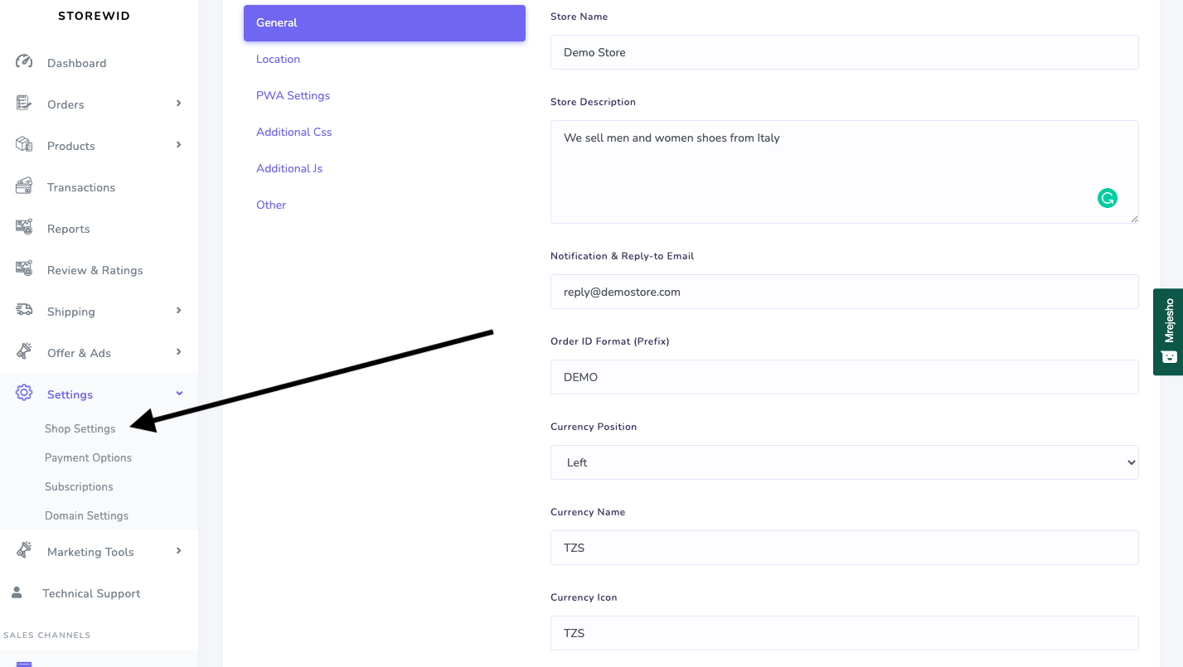The height and width of the screenshot is (667, 1183).
Task: Click the Mrejesho feedback button
Action: click(x=1168, y=331)
